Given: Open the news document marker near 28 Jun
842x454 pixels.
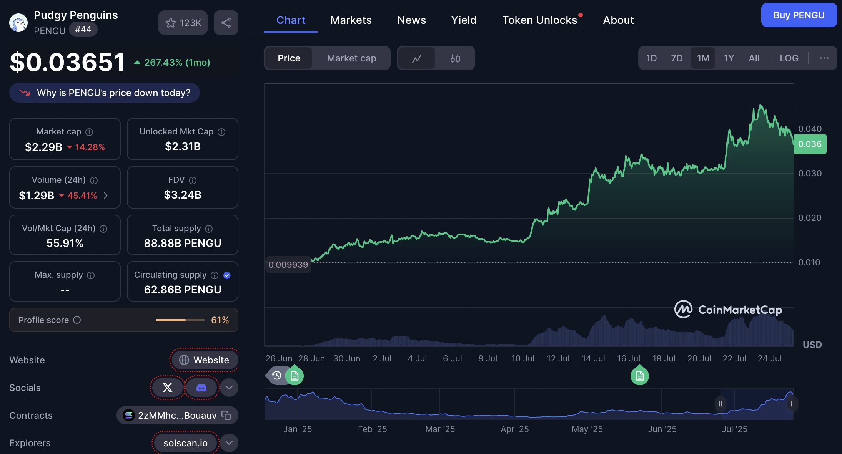Looking at the screenshot, I should click(295, 376).
